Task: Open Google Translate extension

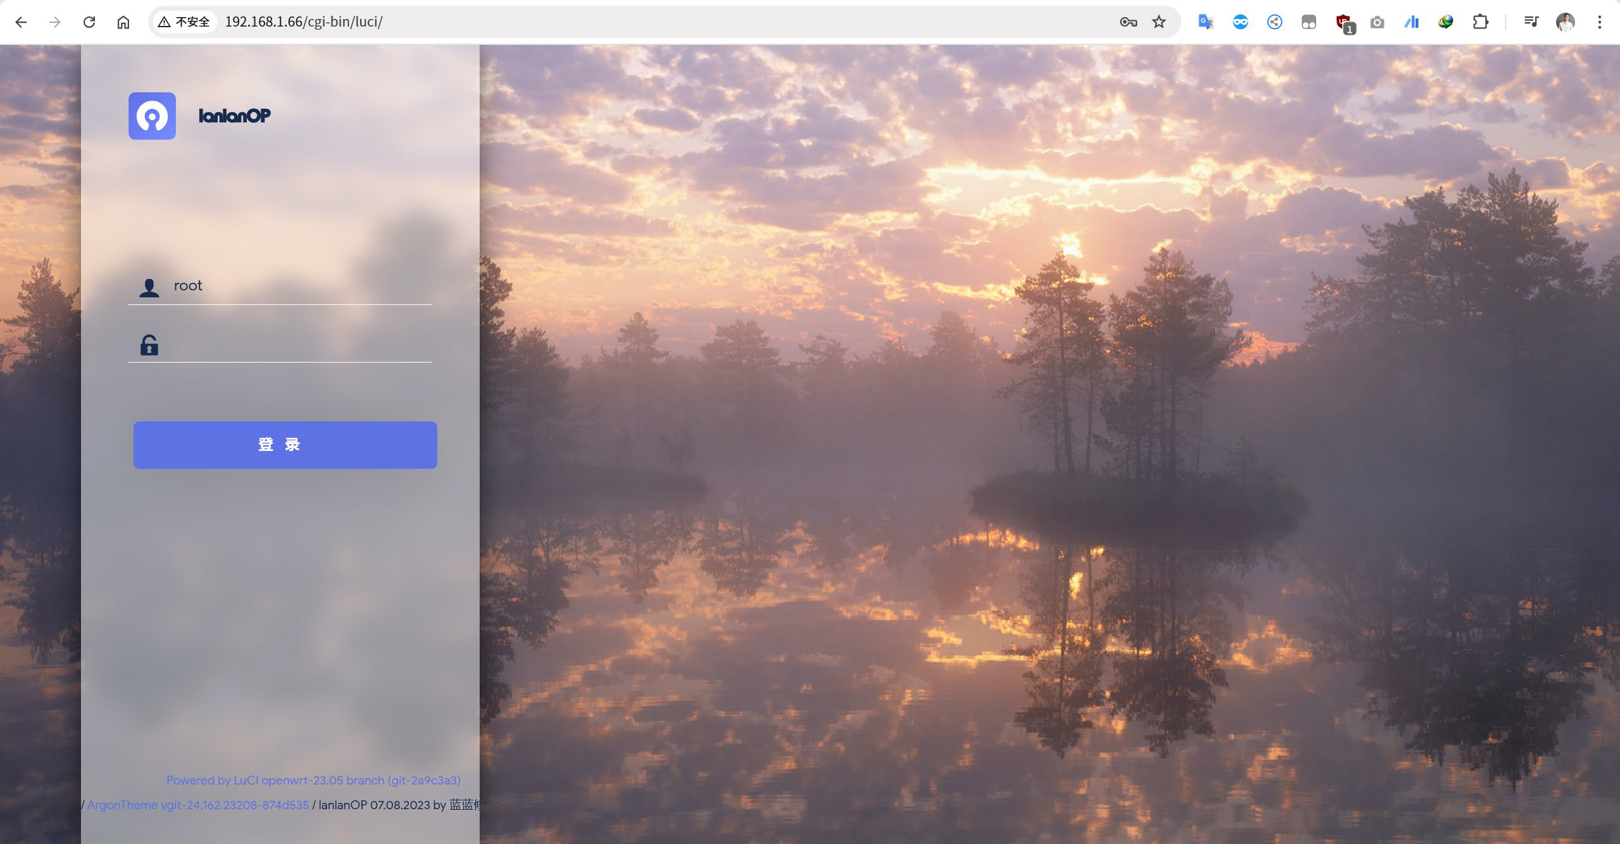Action: (1206, 22)
